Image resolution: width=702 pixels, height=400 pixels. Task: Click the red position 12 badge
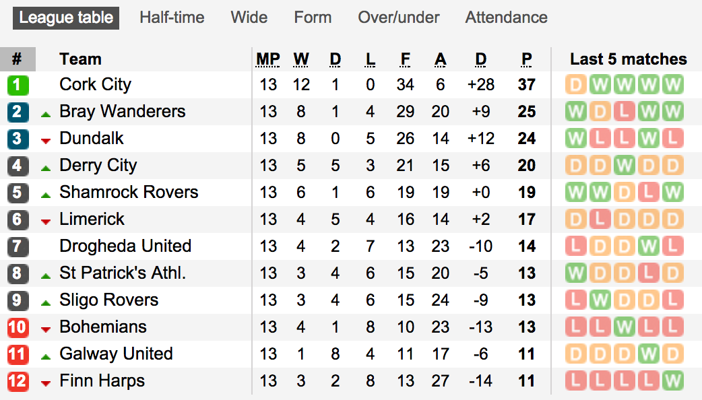pyautogui.click(x=18, y=381)
